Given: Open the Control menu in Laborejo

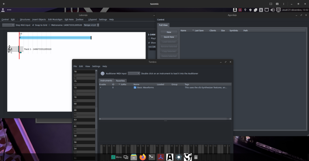Looking at the screenshot, I should [x=5, y=19].
